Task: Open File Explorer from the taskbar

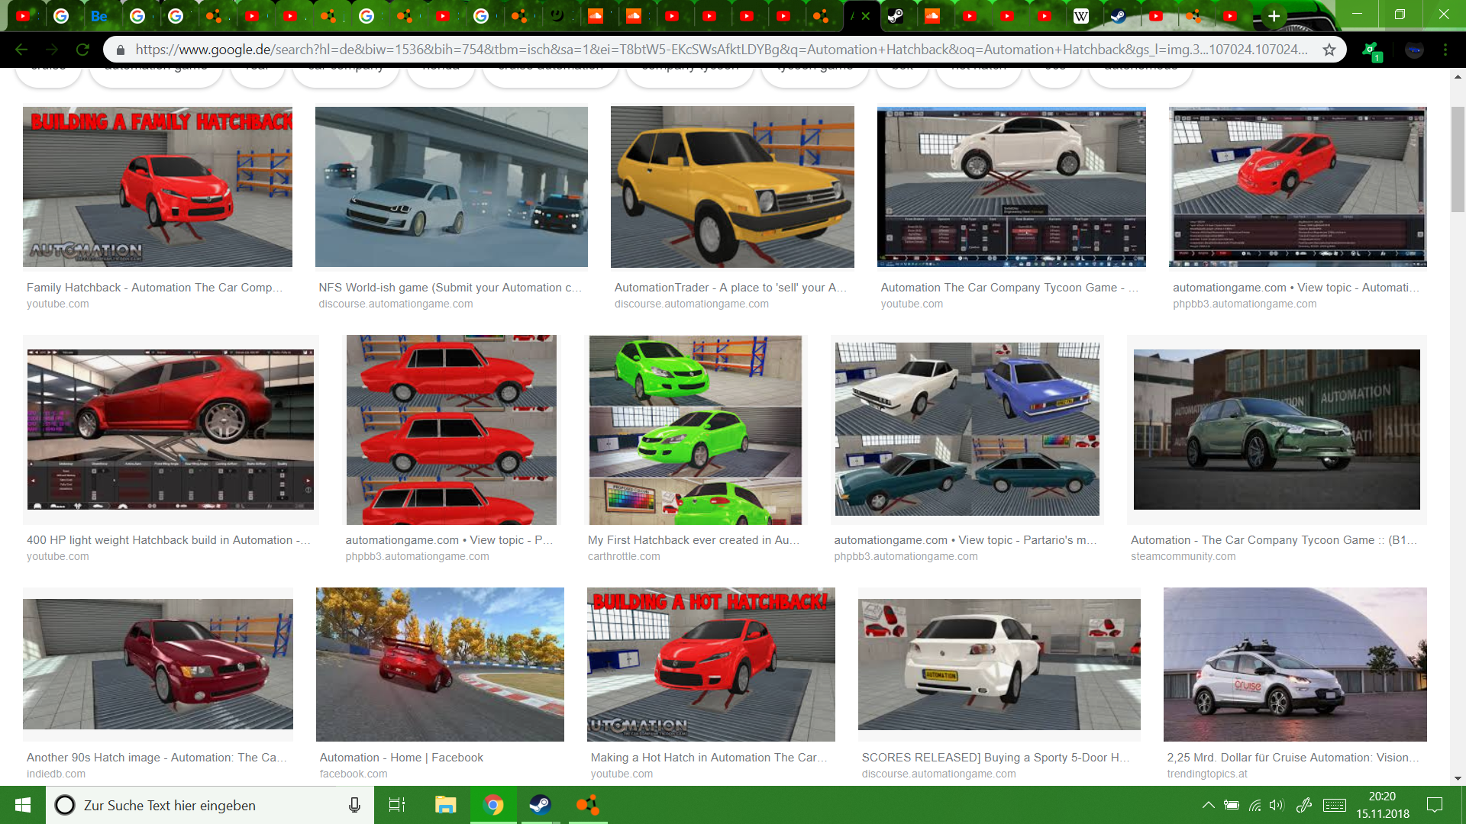Action: tap(445, 805)
